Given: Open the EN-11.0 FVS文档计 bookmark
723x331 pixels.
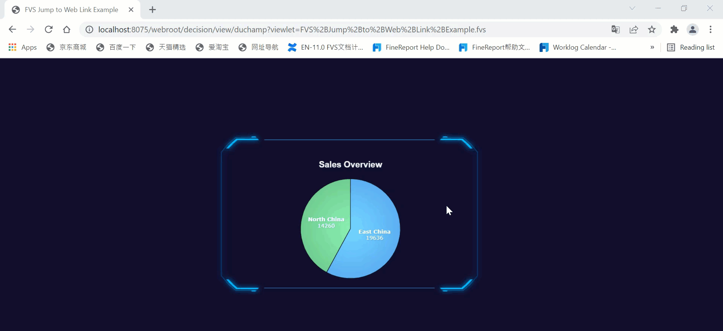Looking at the screenshot, I should 325,47.
